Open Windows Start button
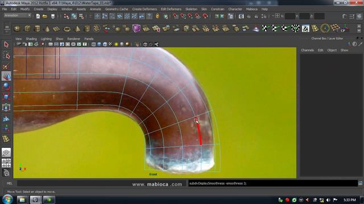 tap(7, 199)
